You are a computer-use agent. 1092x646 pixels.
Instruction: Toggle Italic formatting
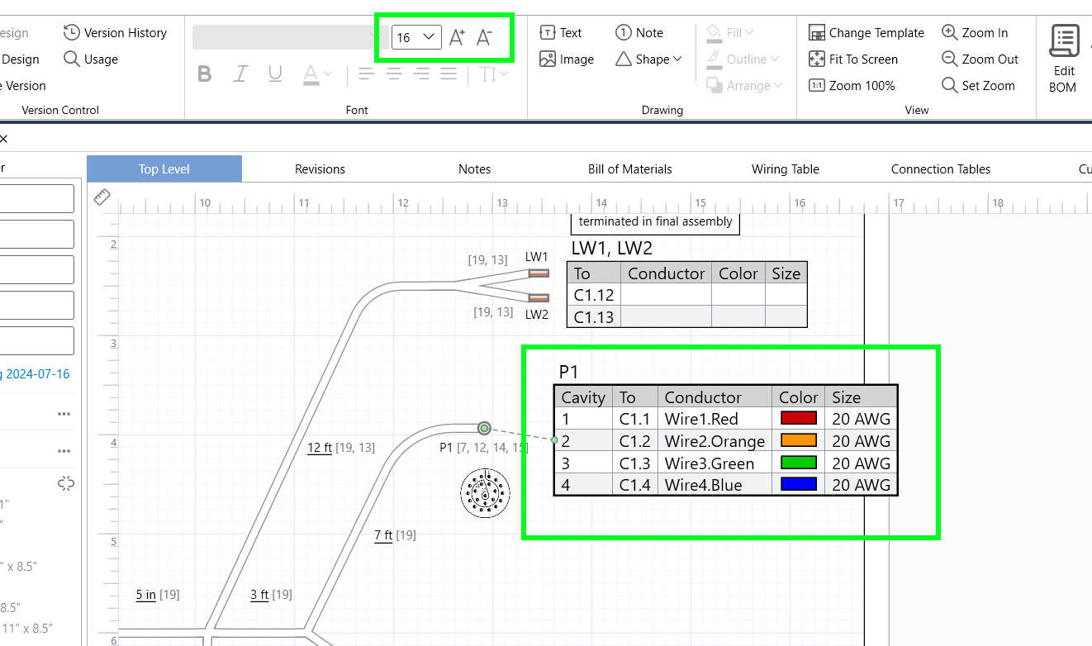click(240, 74)
